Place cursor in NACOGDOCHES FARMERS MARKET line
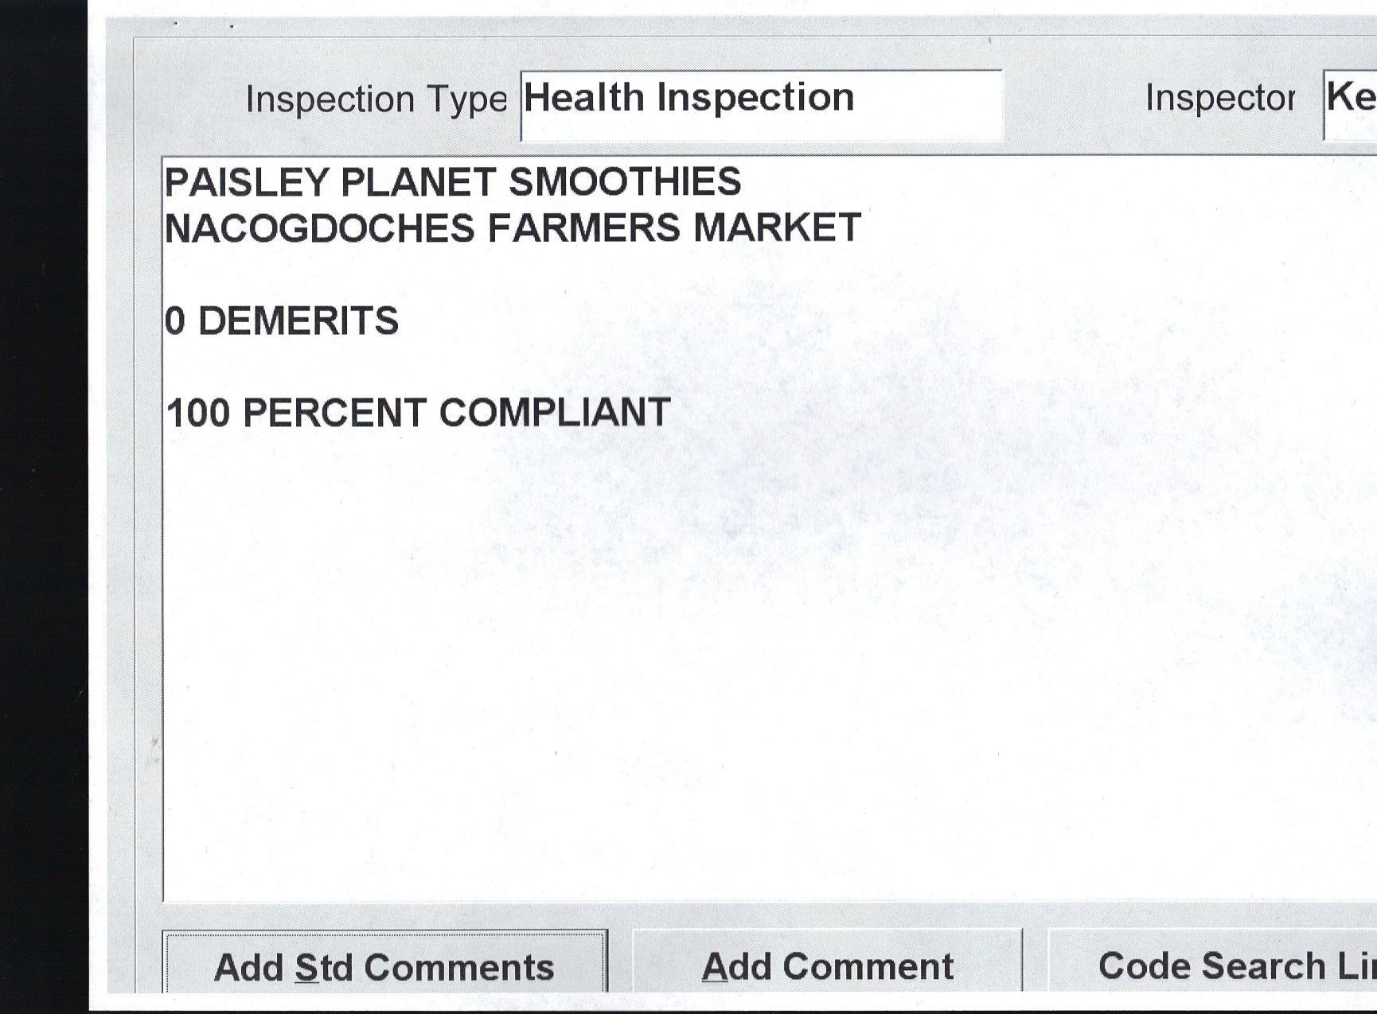The width and height of the screenshot is (1377, 1014). click(512, 228)
